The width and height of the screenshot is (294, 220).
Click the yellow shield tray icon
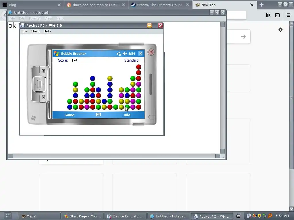(x=259, y=216)
